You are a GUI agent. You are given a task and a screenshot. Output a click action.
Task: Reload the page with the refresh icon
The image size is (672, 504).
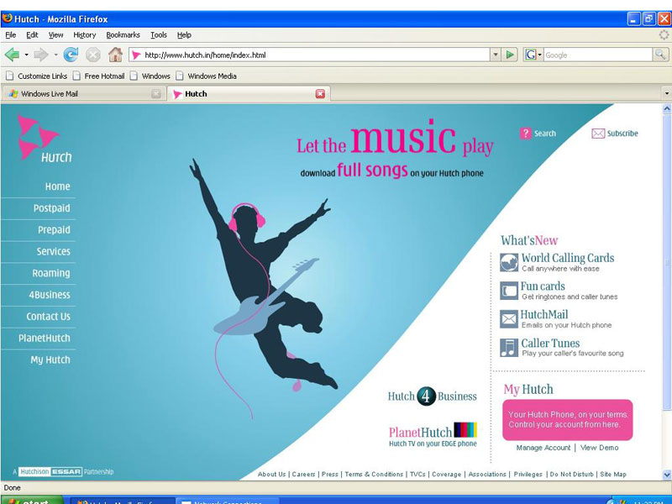[71, 55]
